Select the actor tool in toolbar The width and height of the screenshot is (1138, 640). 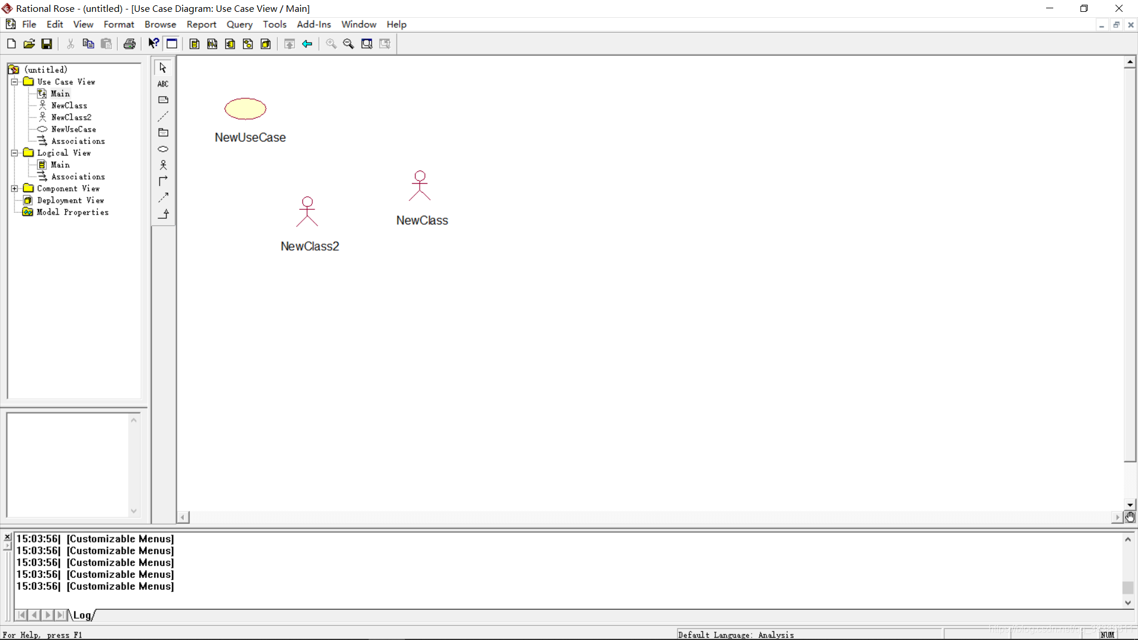(x=162, y=165)
